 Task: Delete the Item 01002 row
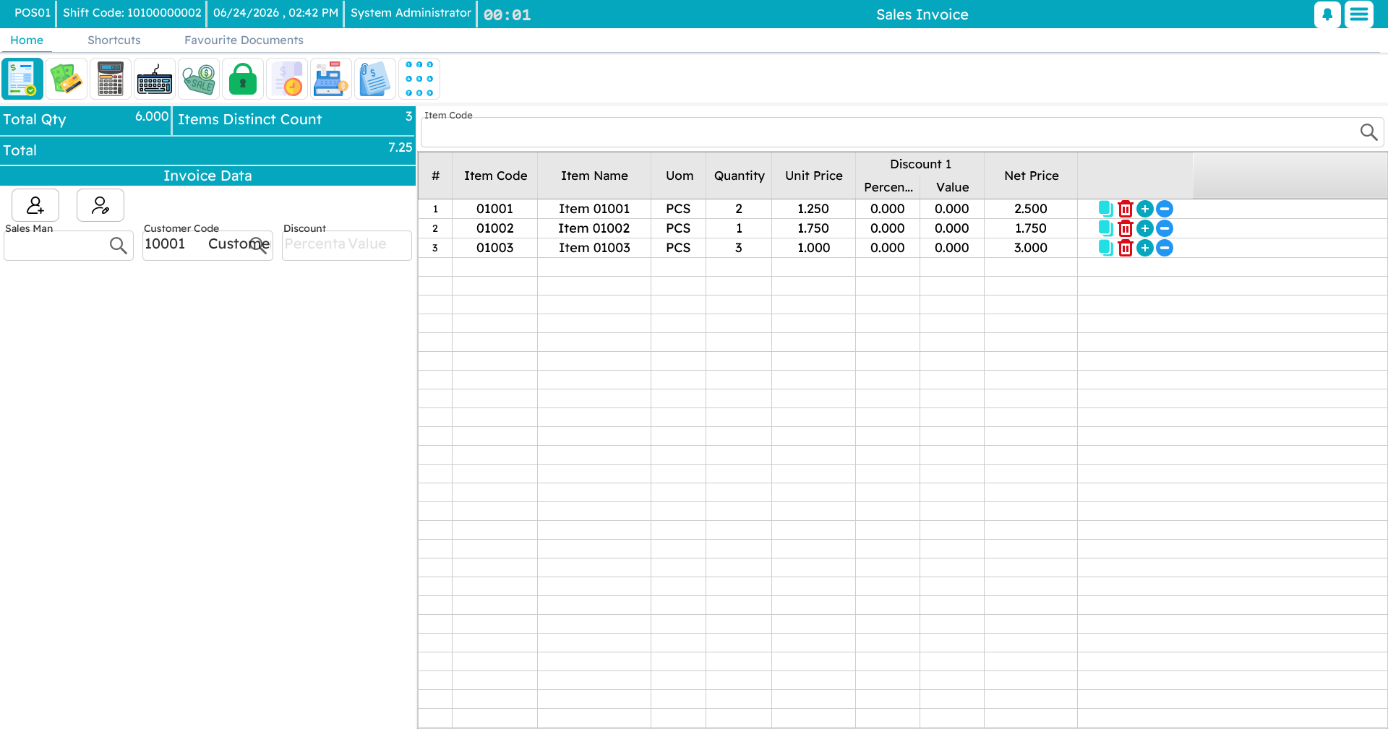(x=1125, y=228)
